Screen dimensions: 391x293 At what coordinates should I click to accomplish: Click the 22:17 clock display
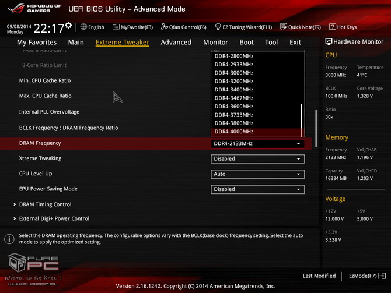pyautogui.click(x=49, y=29)
